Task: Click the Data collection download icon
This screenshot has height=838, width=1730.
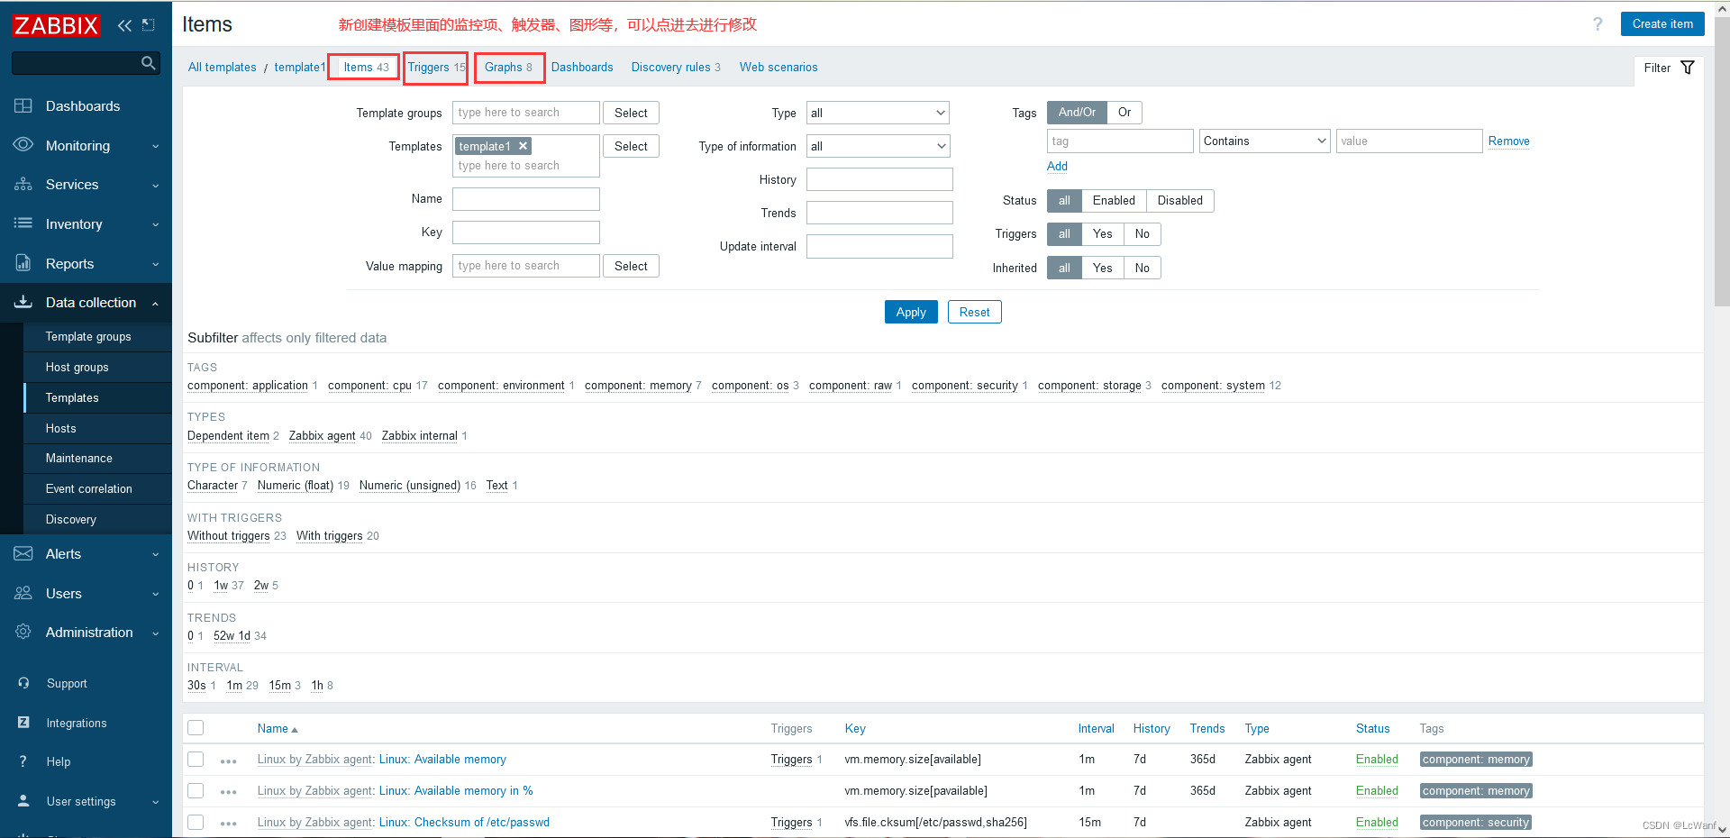Action: (23, 302)
